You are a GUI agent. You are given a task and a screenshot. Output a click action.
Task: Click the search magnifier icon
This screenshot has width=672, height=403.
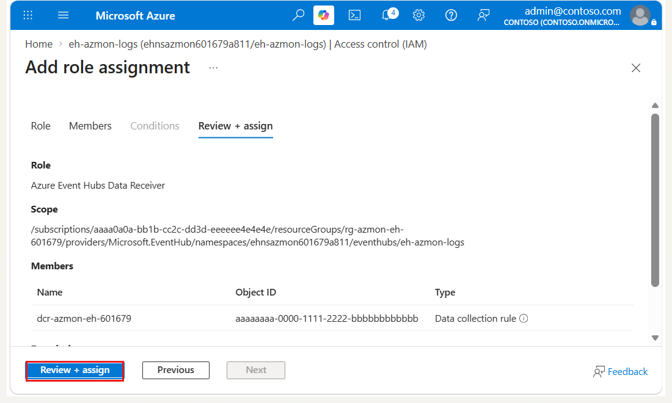(298, 15)
